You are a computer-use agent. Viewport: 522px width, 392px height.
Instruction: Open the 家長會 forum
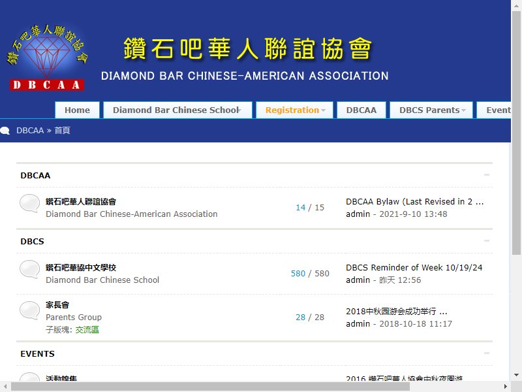click(57, 305)
